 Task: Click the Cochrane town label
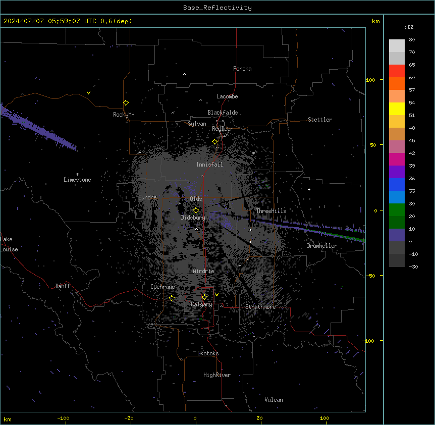pyautogui.click(x=162, y=287)
